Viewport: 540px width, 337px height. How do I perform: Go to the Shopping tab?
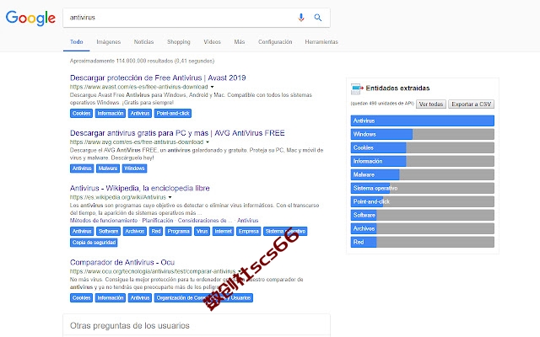pyautogui.click(x=178, y=42)
